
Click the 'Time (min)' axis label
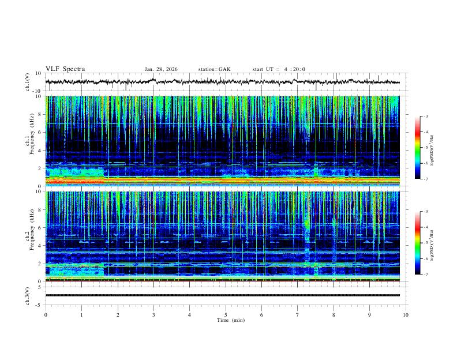231,320
